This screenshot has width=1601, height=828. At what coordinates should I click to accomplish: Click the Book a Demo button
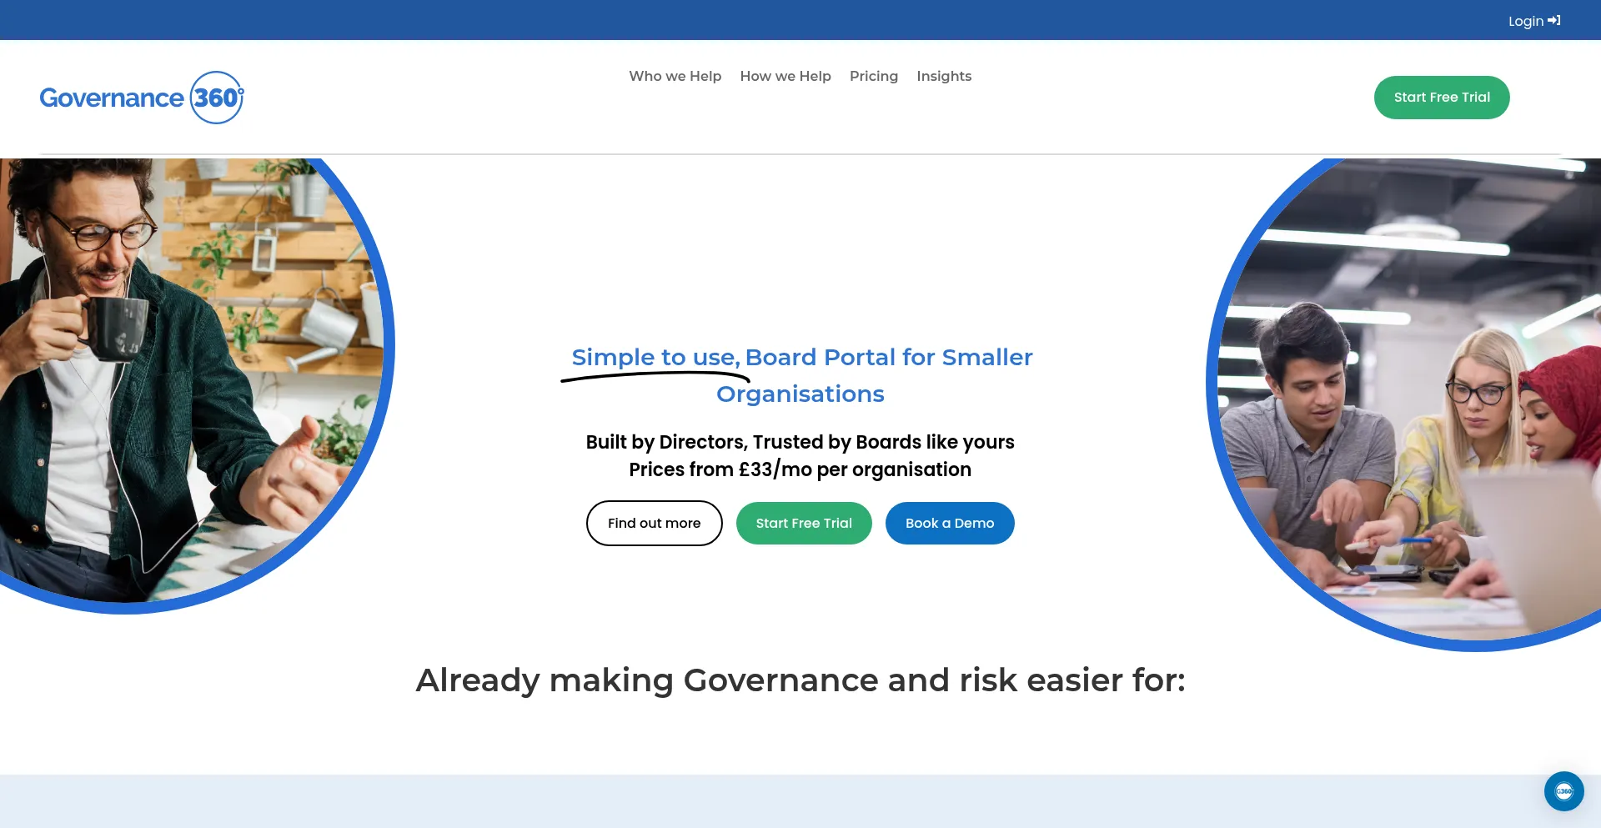click(x=950, y=523)
